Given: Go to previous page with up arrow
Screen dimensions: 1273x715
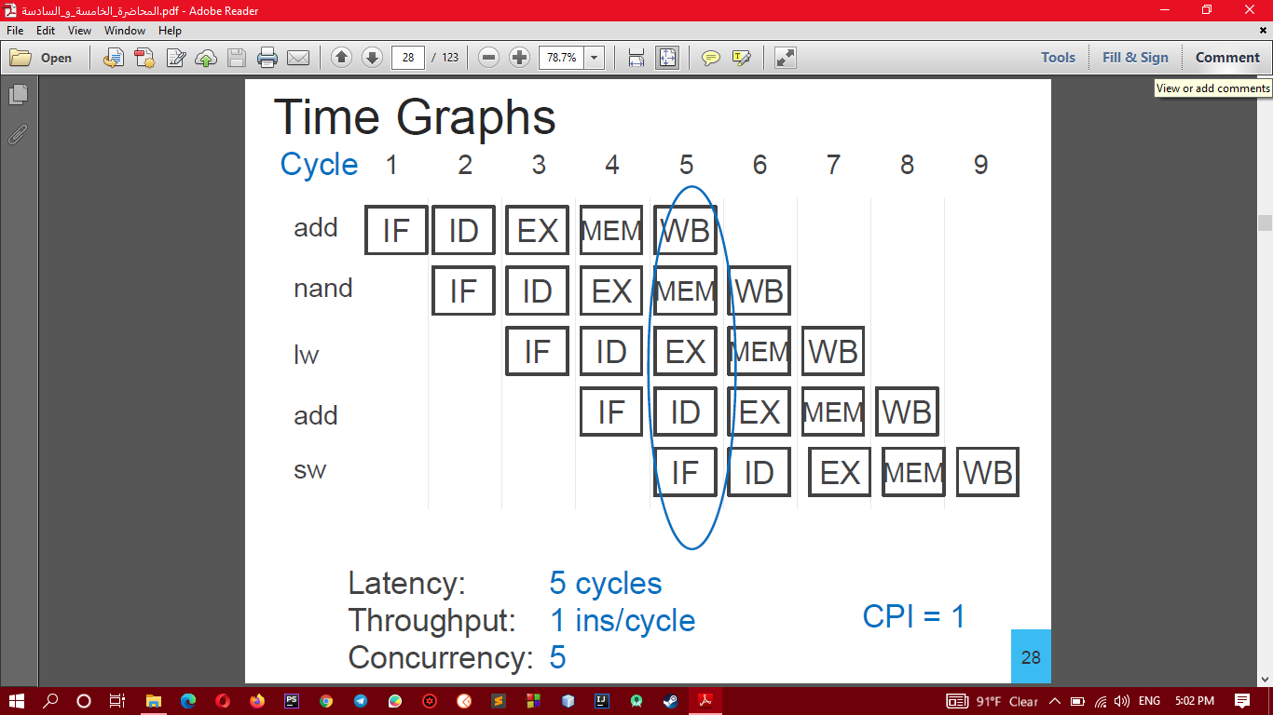Looking at the screenshot, I should [341, 58].
